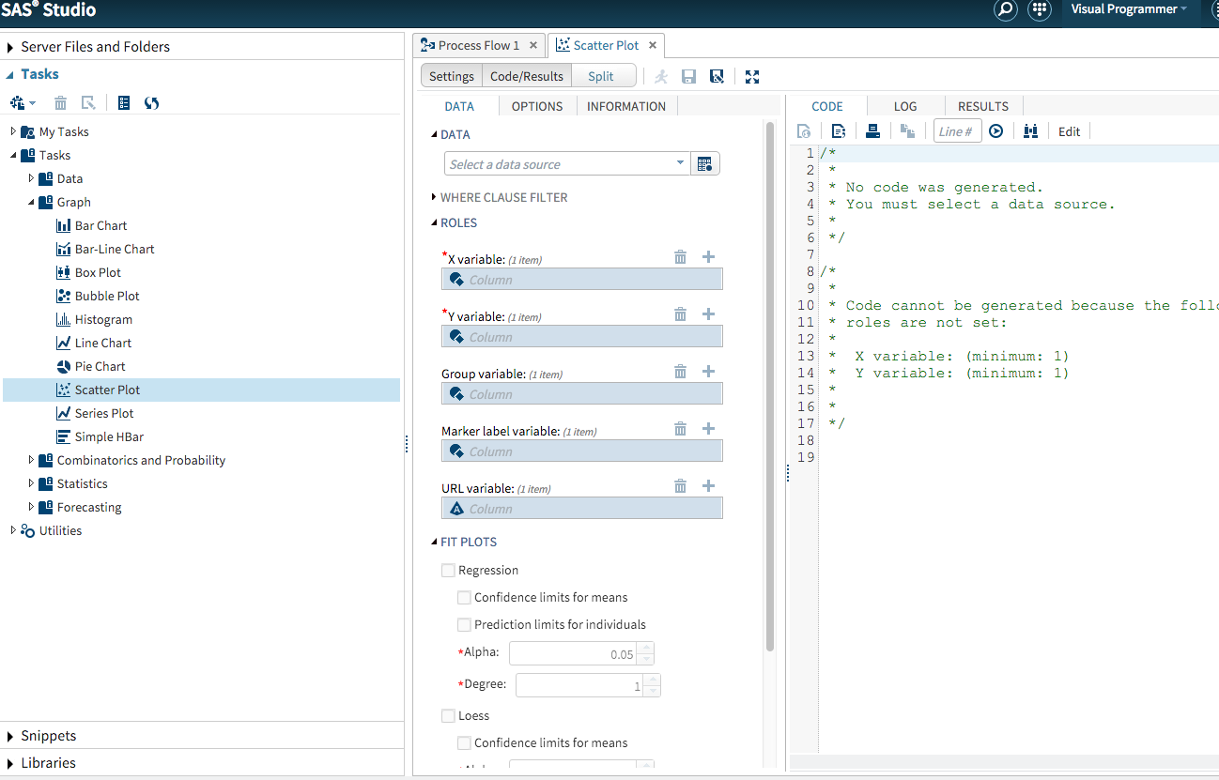Image resolution: width=1219 pixels, height=780 pixels.
Task: Maximize view with the expand arrows icon
Action: click(x=752, y=77)
